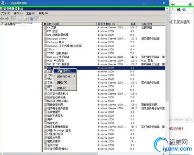Sort by the 最低支持的 CA column header
This screenshot has height=155, width=194.
point(113,24)
